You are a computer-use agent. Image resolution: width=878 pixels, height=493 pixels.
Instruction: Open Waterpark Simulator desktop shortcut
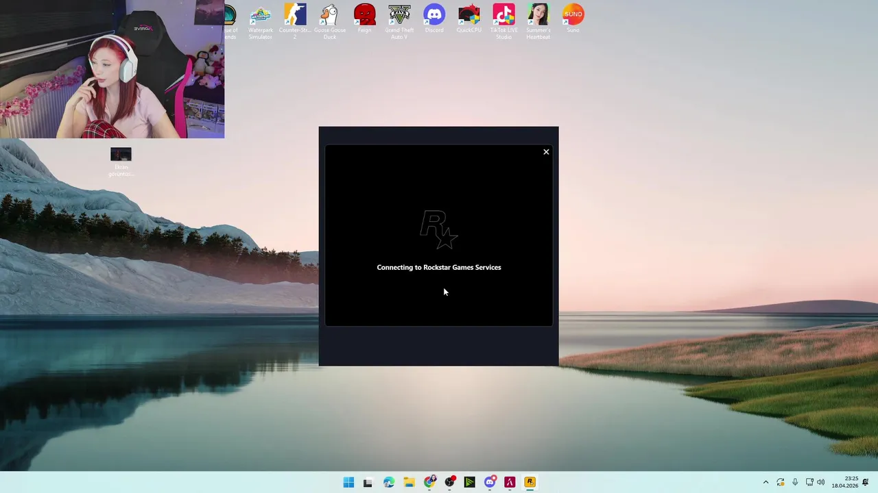pos(261,22)
